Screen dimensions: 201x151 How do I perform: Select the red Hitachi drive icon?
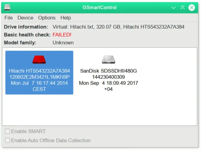39,60
